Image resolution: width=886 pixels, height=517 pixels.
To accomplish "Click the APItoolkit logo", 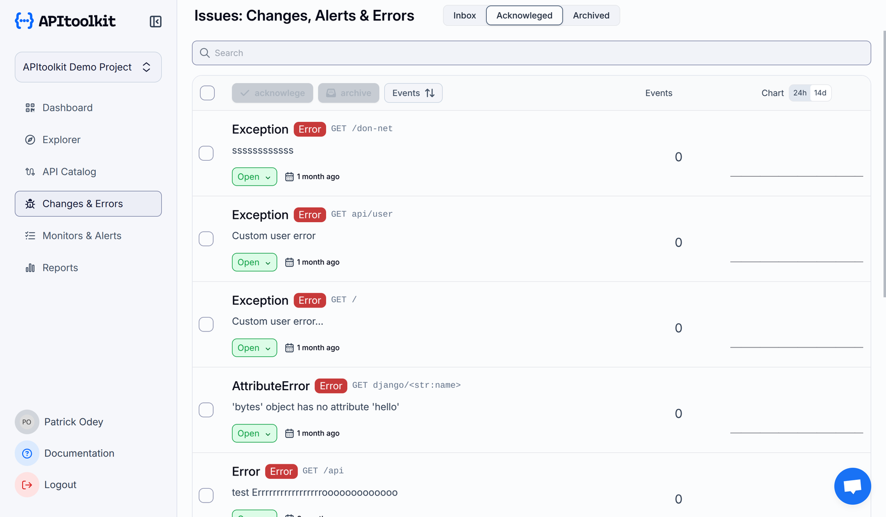I will point(65,21).
